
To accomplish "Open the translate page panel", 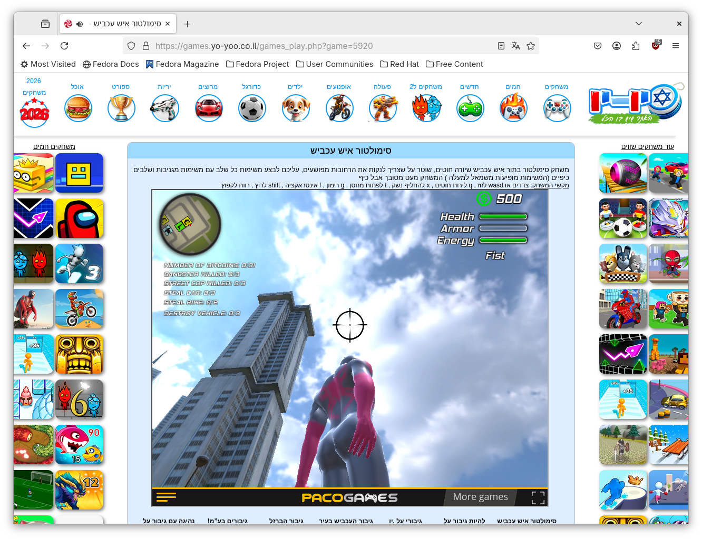I will click(516, 46).
